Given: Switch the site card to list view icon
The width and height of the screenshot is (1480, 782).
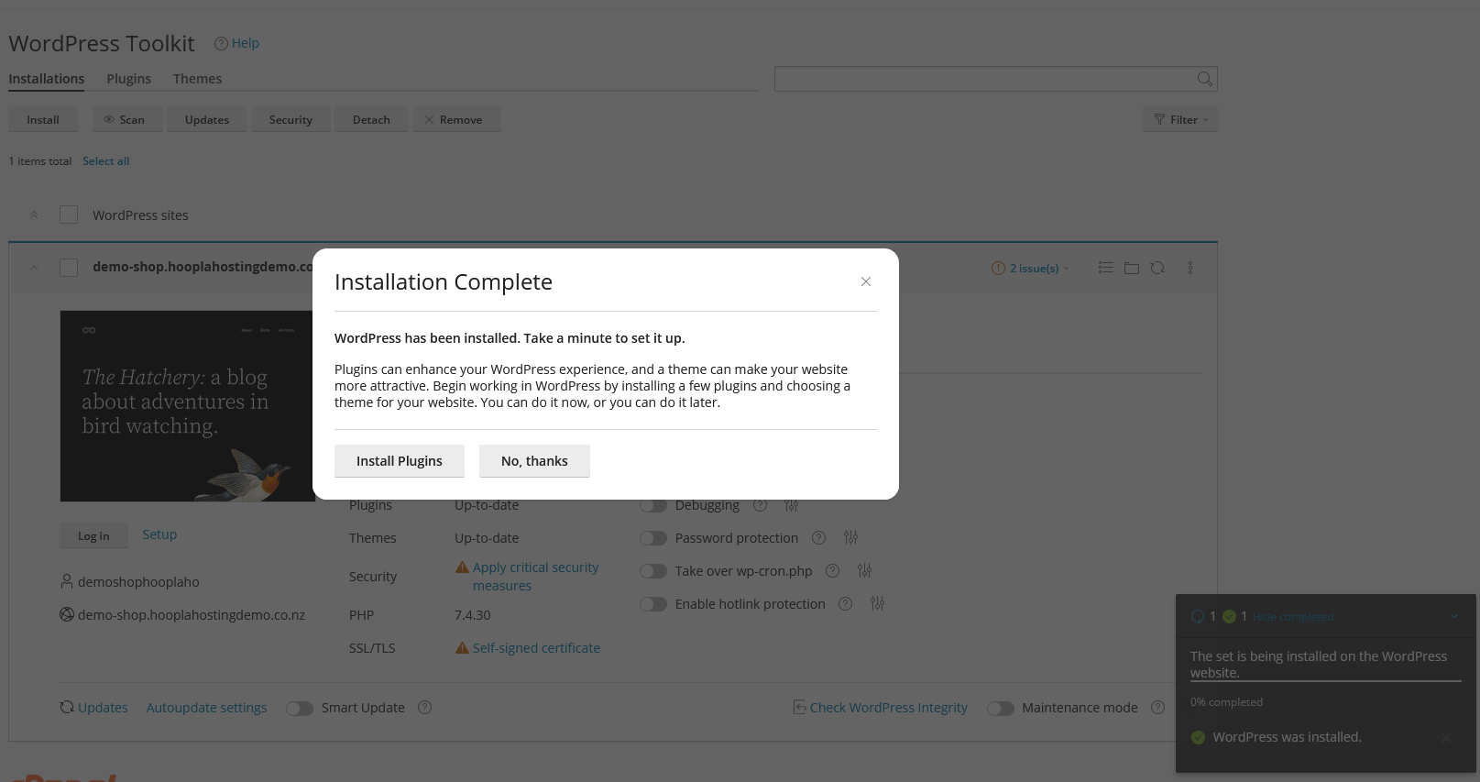Looking at the screenshot, I should coord(1106,268).
